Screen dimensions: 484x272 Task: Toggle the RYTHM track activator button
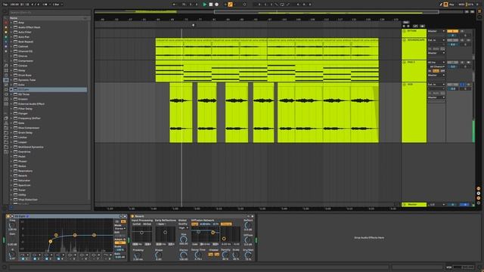click(452, 31)
